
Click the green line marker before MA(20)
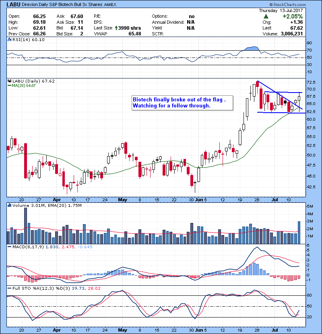[x=9, y=86]
